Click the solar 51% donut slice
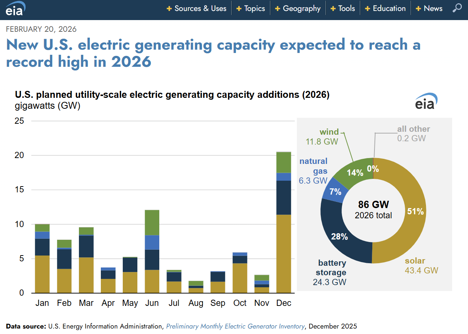Image resolution: width=468 pixels, height=334 pixels. pos(415,211)
